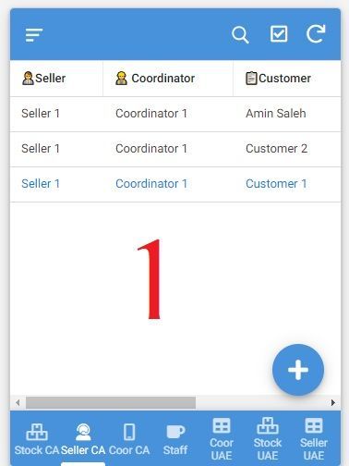Toggle the multi-select checkbox icon

pos(279,33)
